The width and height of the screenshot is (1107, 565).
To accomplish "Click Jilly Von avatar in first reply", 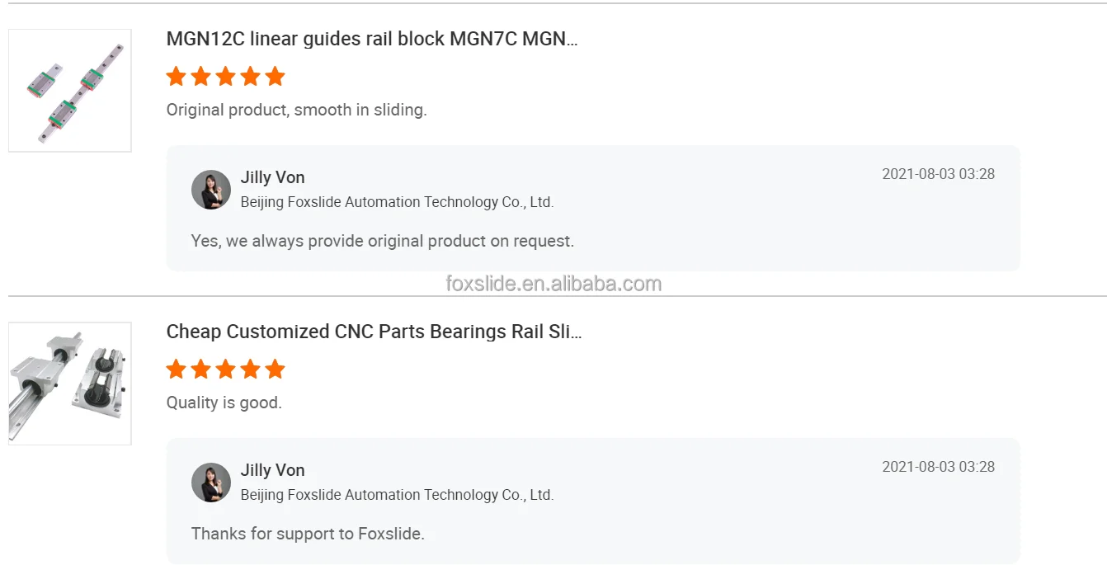I will (x=211, y=190).
